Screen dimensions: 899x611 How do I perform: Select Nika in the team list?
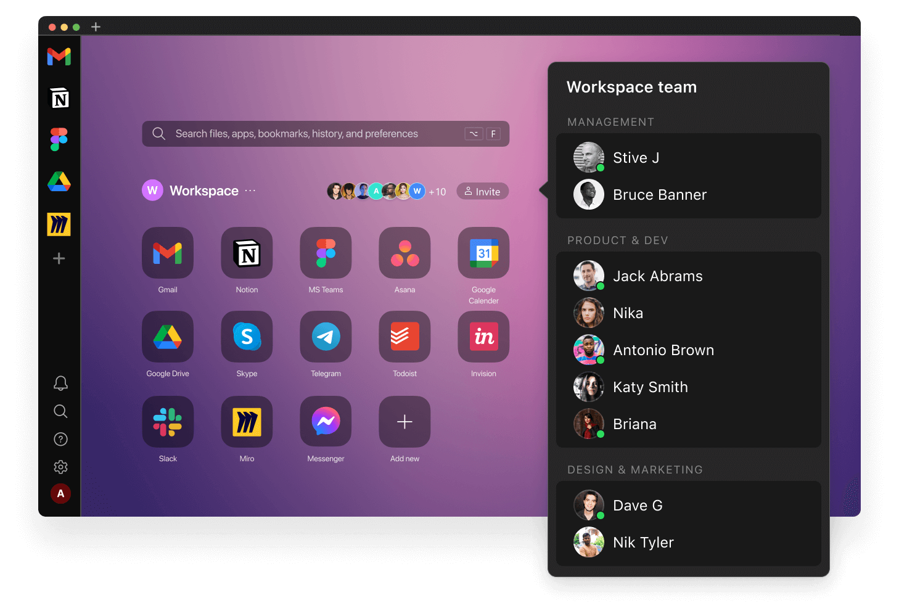click(689, 313)
